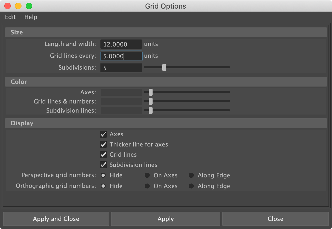
Task: Disable Thicker line for axes
Action: coord(103,144)
